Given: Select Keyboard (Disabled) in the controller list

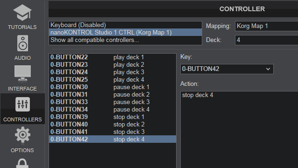Looking at the screenshot, I should [125, 25].
